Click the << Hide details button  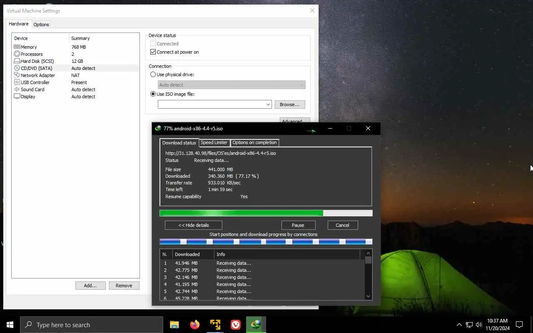pos(194,225)
